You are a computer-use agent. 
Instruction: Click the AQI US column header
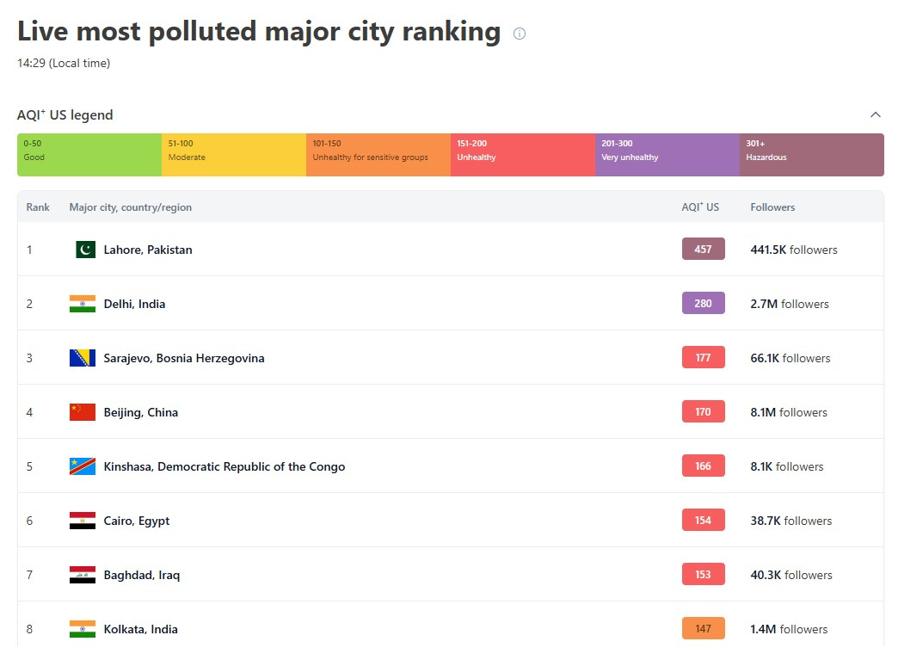tap(700, 207)
